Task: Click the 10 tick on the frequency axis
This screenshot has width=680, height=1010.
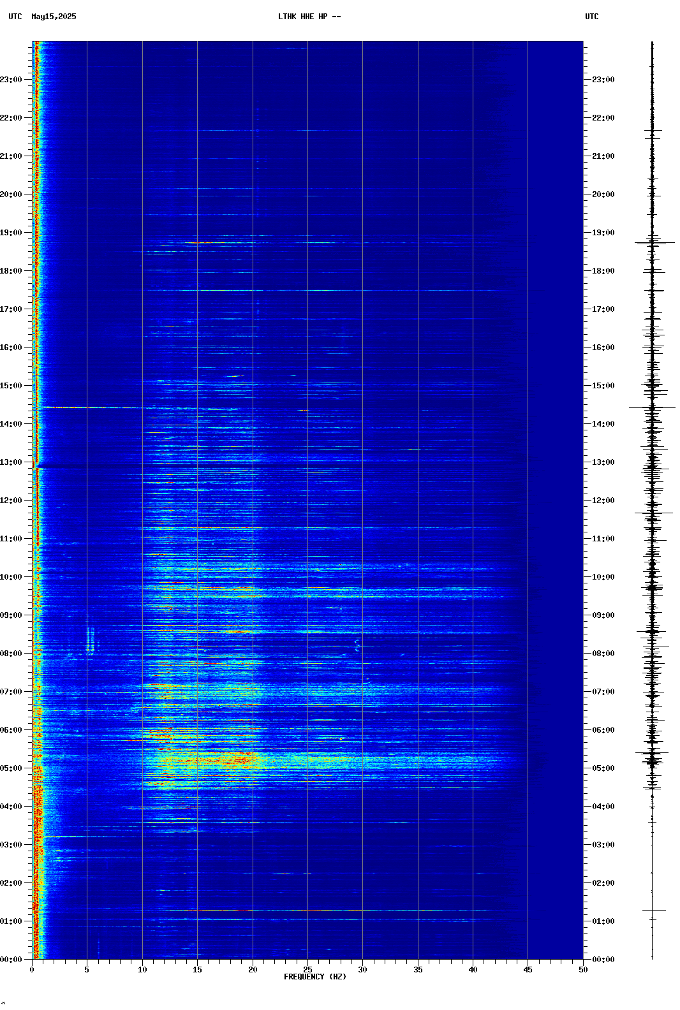Action: coord(142,970)
